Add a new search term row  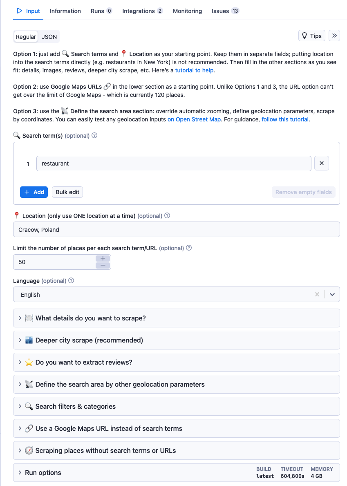pyautogui.click(x=34, y=192)
